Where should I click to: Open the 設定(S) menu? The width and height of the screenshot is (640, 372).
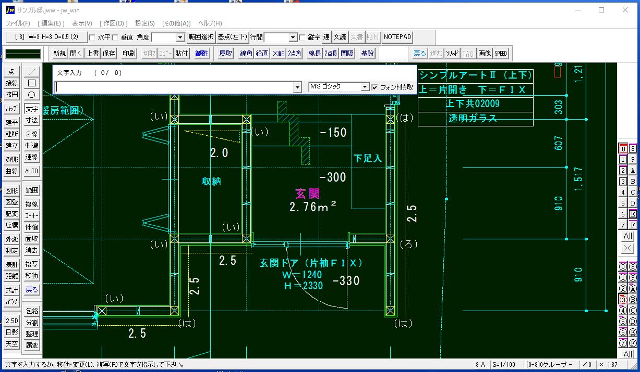(x=145, y=23)
